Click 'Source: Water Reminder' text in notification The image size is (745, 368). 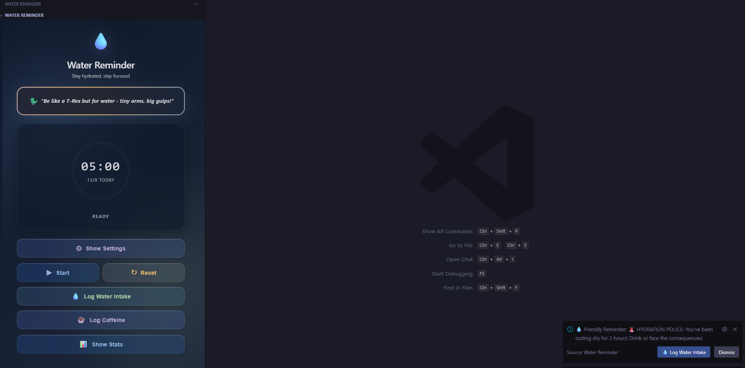[x=592, y=352]
